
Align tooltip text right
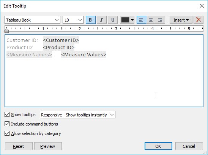(160, 20)
